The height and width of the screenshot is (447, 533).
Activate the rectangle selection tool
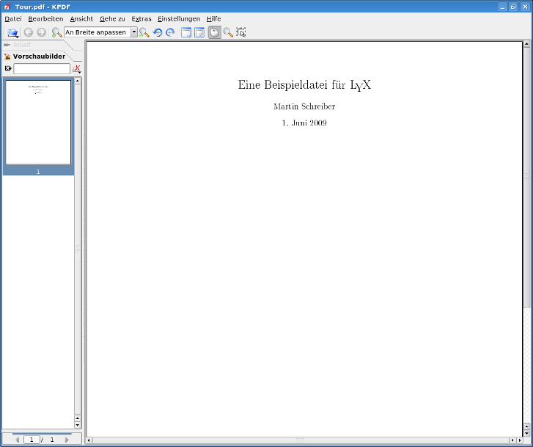pyautogui.click(x=240, y=32)
